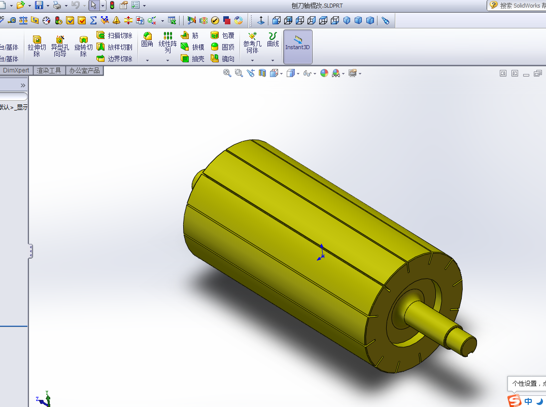This screenshot has height=407, width=546.
Task: Open the Hole Wizard (异型孔向导) tool
Action: pyautogui.click(x=60, y=46)
